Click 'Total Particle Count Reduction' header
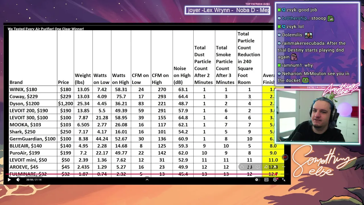 [249, 58]
